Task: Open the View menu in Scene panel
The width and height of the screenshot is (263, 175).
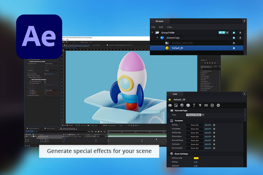Action: [169, 27]
